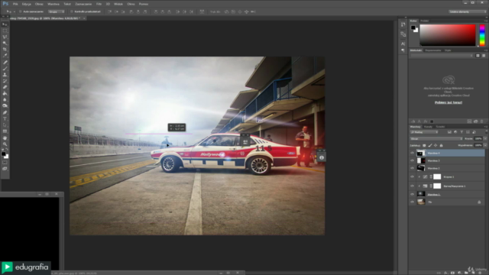Switch libraries to grid view
Screen dimensions: 489x275
click(478, 56)
